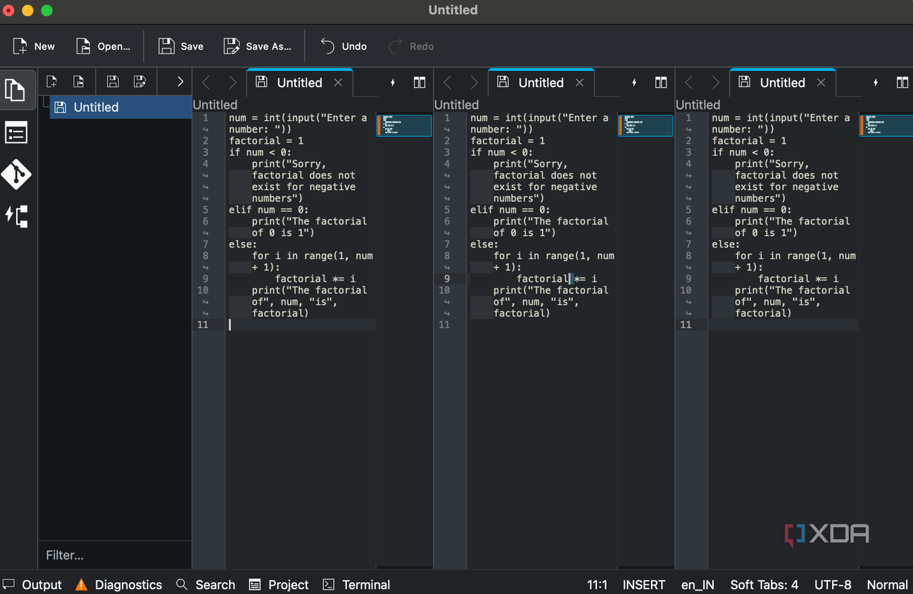Close Untitled tab in middle editor pane
The height and width of the screenshot is (594, 913).
pyautogui.click(x=580, y=83)
